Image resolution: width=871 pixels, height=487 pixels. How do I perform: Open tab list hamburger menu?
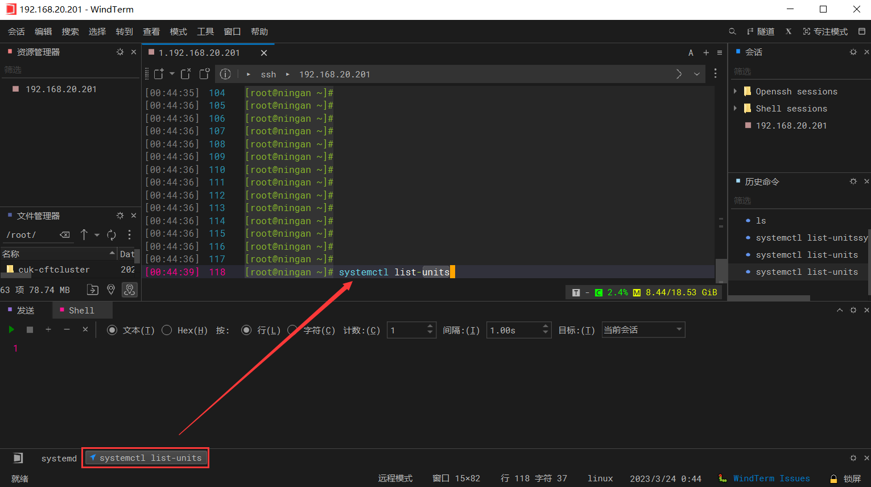point(720,52)
